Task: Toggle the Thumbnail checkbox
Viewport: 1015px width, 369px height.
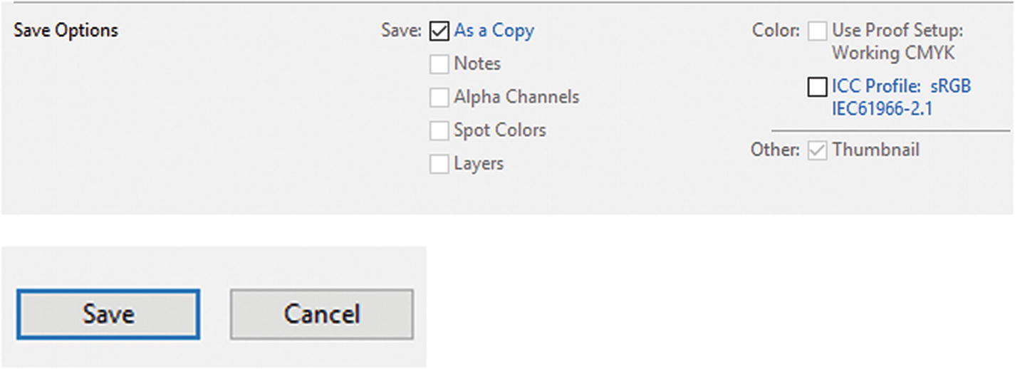Action: 818,150
